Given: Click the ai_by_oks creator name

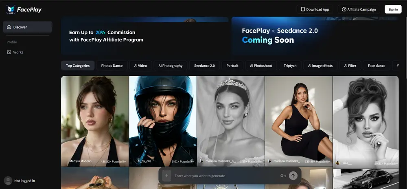Looking at the screenshot, I should pos(144,161).
